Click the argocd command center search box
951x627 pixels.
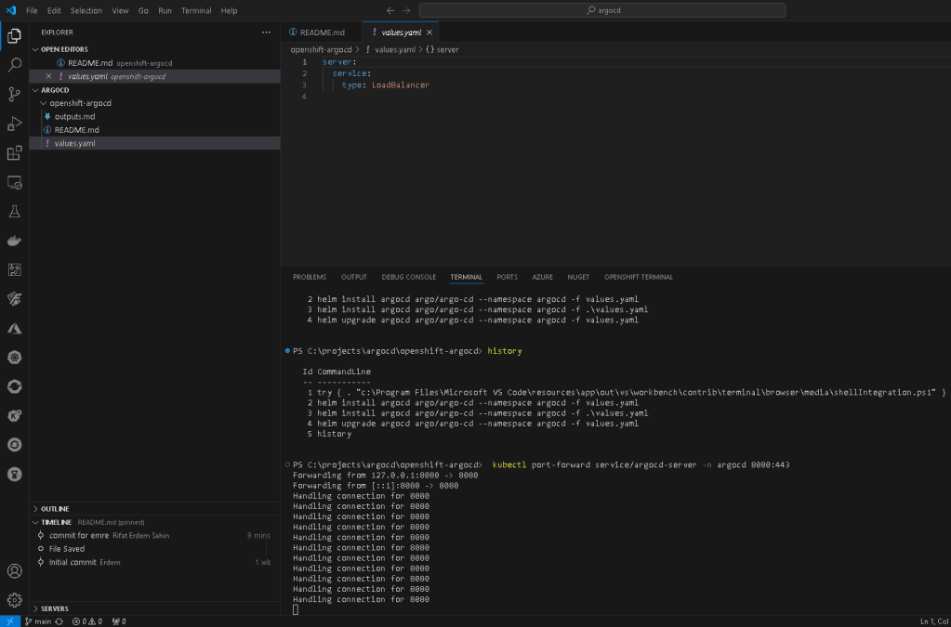602,10
